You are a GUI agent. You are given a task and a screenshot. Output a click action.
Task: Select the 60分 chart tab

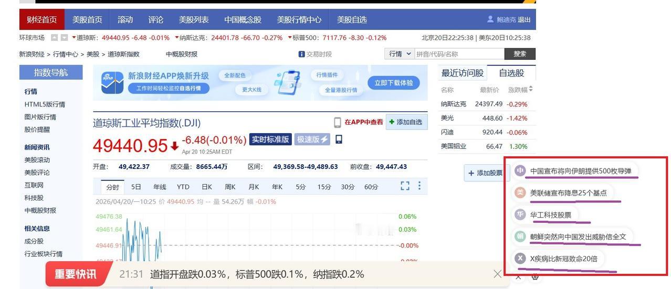371,187
